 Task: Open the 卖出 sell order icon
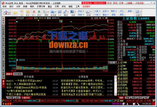[x=39, y=13]
